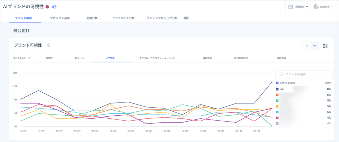This screenshot has height=142, width=339.
Task: Select the 人工知能 topic tab
Action: [x=110, y=58]
